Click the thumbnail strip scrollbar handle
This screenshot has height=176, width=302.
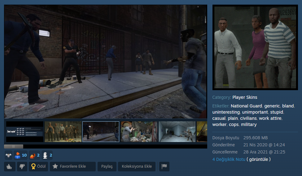click(x=14, y=146)
